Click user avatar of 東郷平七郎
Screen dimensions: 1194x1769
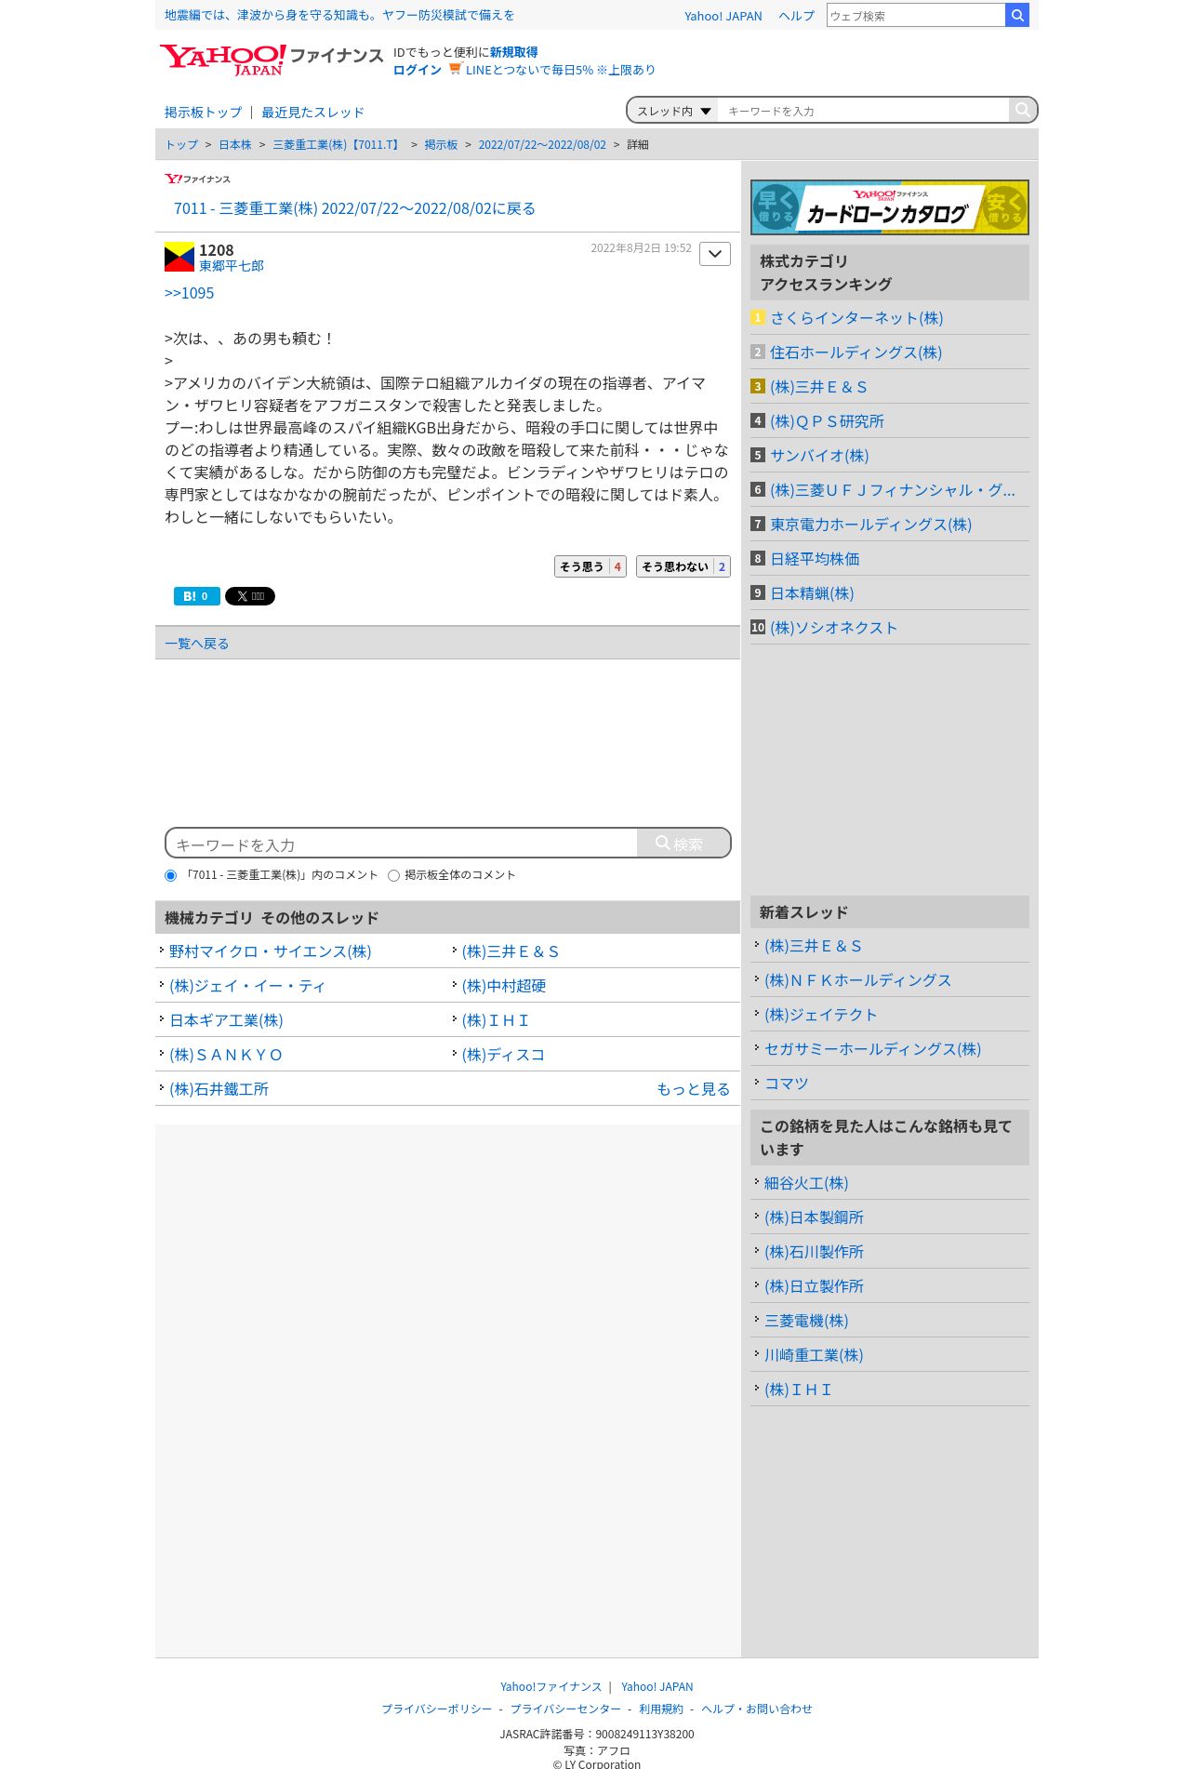[179, 257]
